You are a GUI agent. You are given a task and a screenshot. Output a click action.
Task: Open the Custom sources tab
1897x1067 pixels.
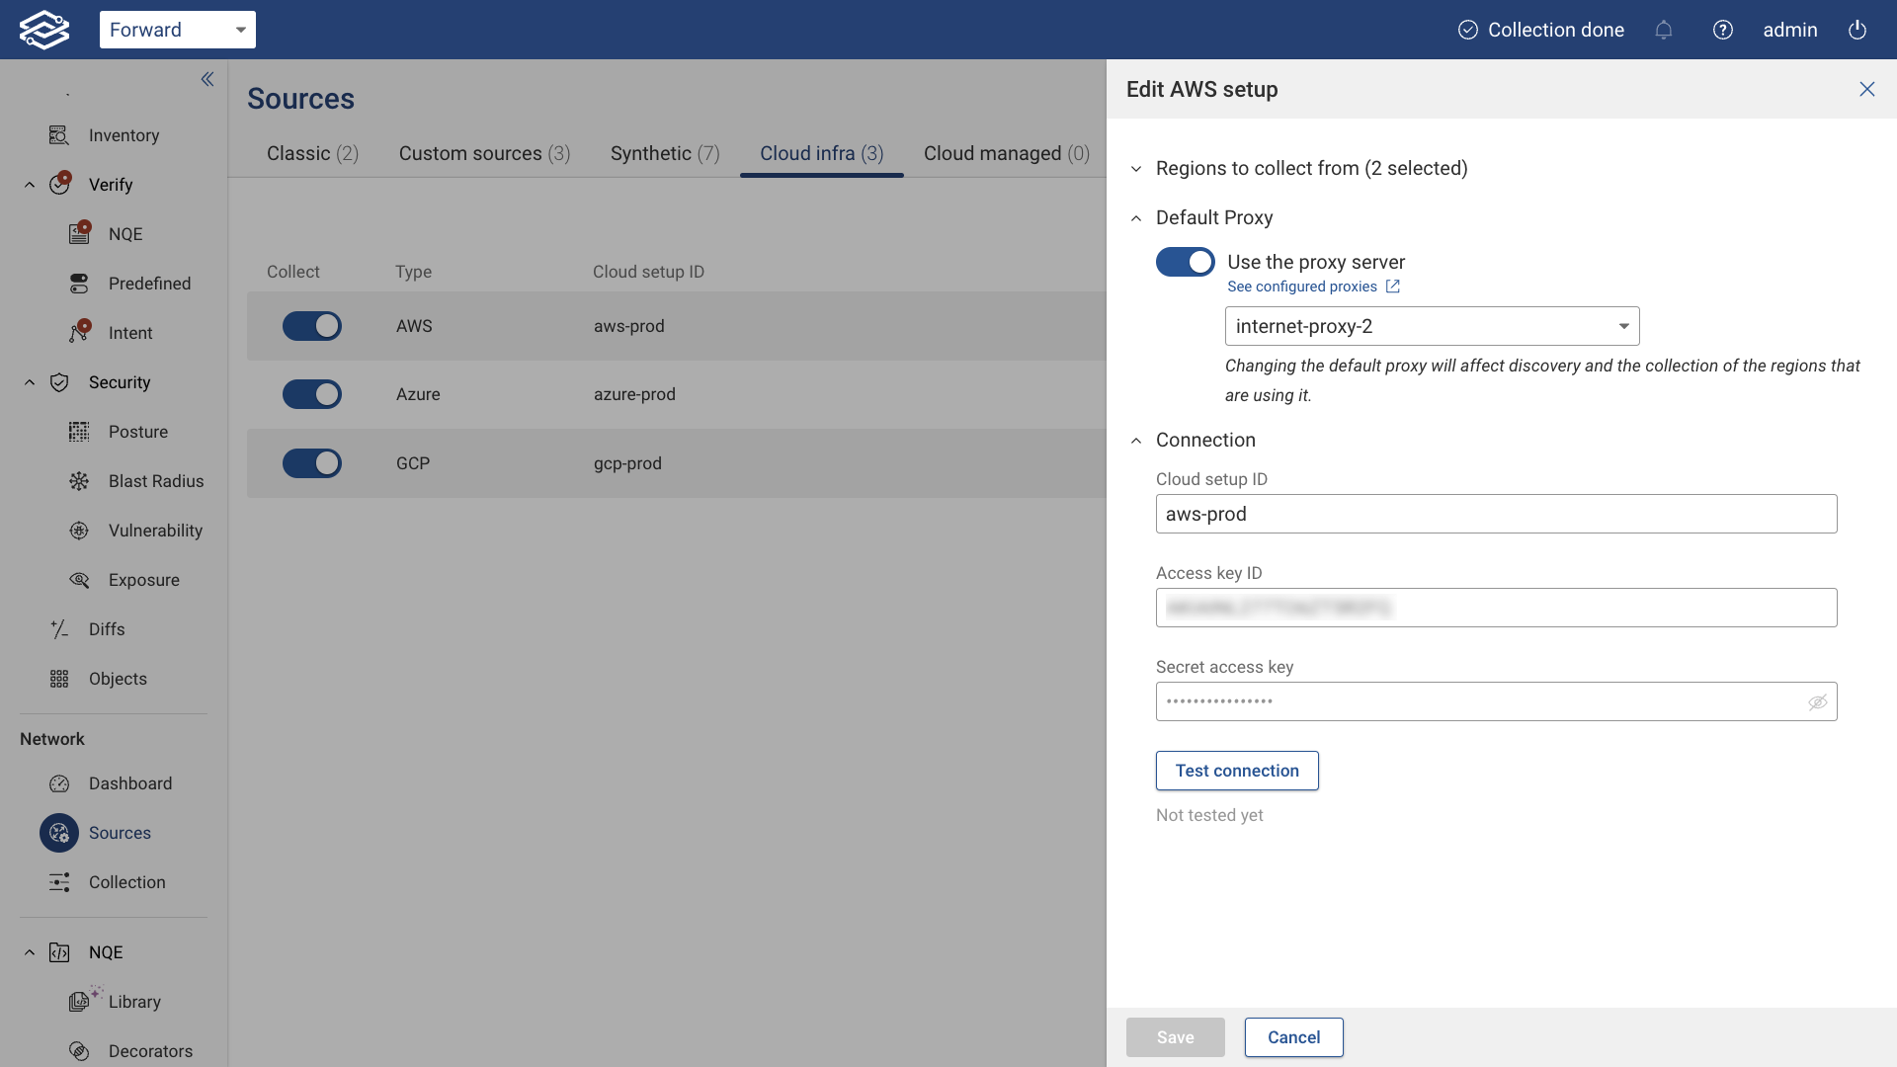tap(483, 153)
